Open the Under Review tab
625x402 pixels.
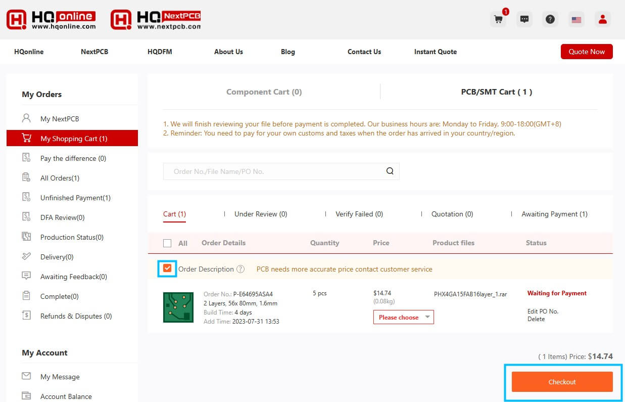tap(260, 214)
